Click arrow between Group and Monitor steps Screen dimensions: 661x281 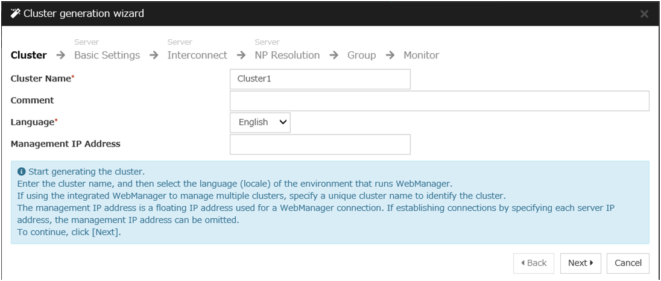coord(390,55)
